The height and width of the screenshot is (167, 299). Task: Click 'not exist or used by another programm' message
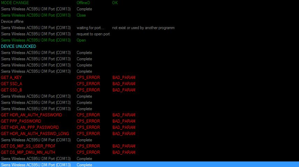point(143,28)
